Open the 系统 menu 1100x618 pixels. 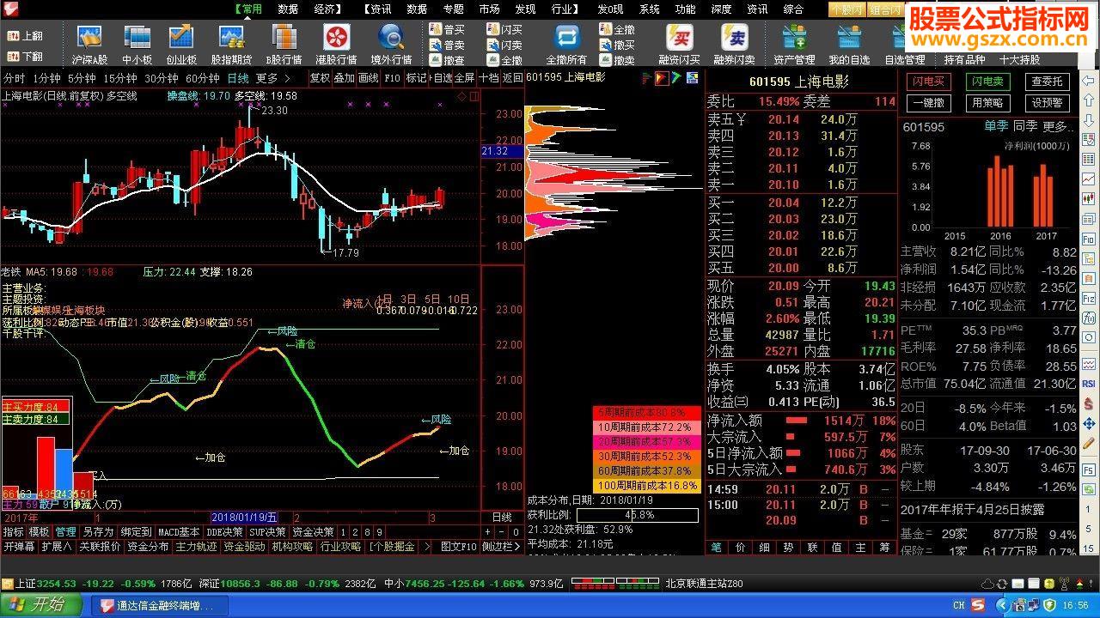650,9
